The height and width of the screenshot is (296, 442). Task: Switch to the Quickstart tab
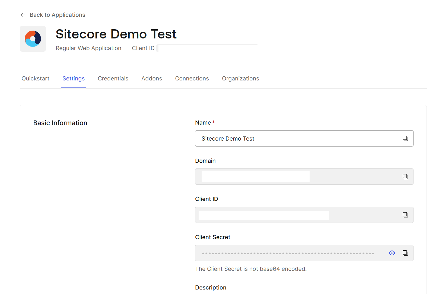(36, 79)
